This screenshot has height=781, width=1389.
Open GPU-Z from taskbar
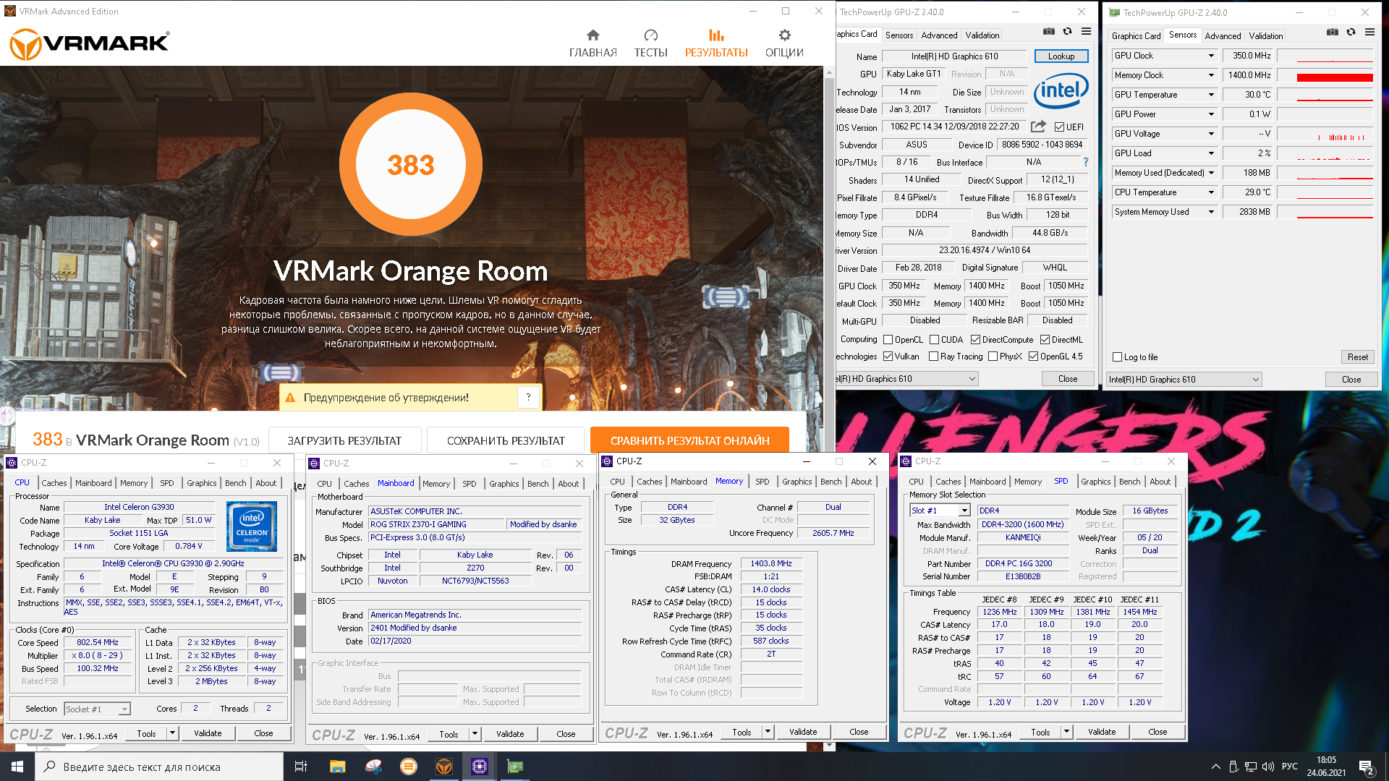pyautogui.click(x=515, y=767)
